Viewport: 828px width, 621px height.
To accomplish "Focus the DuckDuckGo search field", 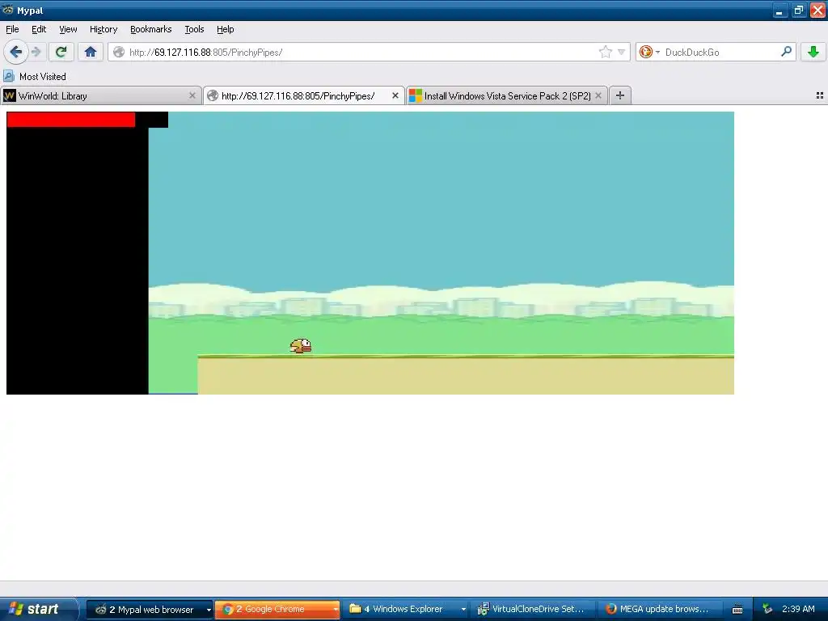I will tap(720, 52).
